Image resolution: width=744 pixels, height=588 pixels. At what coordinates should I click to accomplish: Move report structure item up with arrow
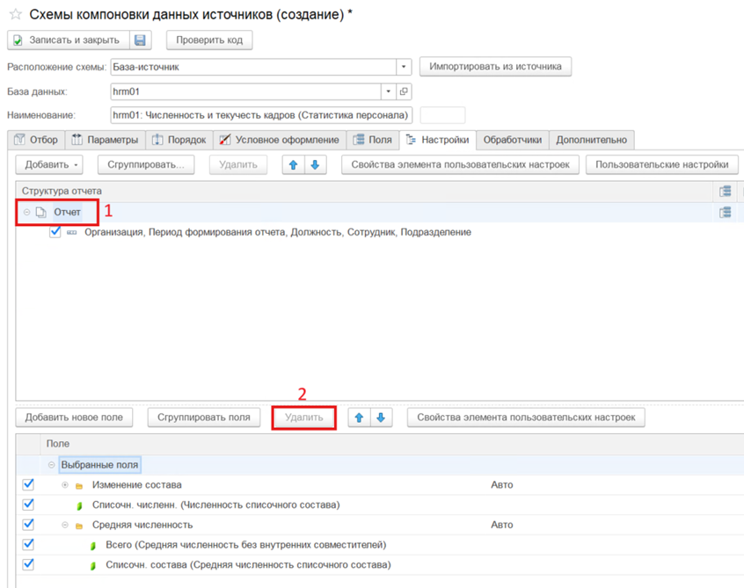click(x=292, y=164)
